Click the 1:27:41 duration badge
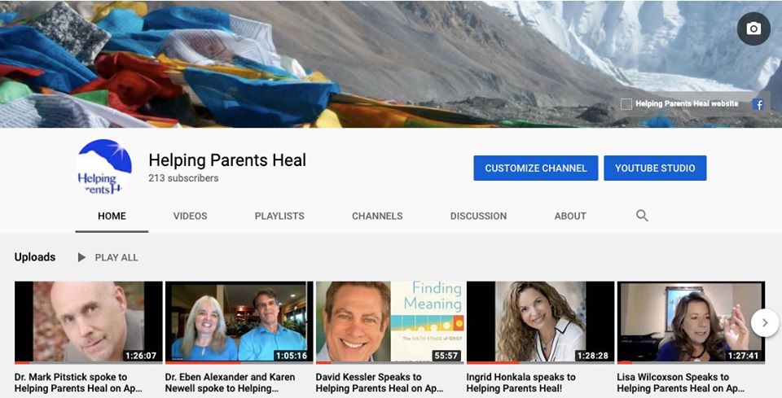 [744, 356]
